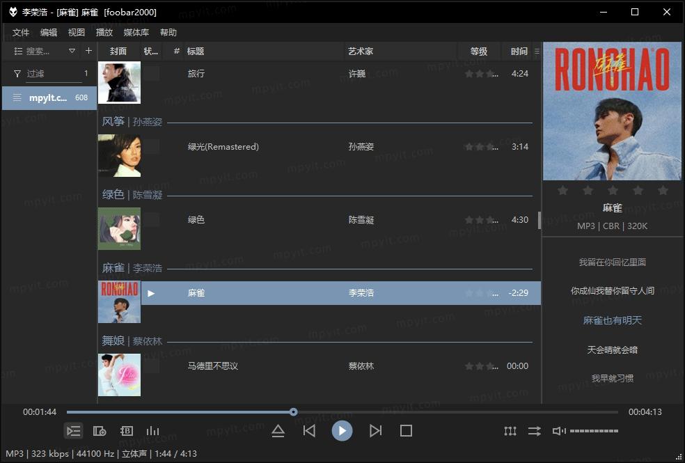Click the mini-mode layout icon
685x463 pixels.
(x=510, y=431)
